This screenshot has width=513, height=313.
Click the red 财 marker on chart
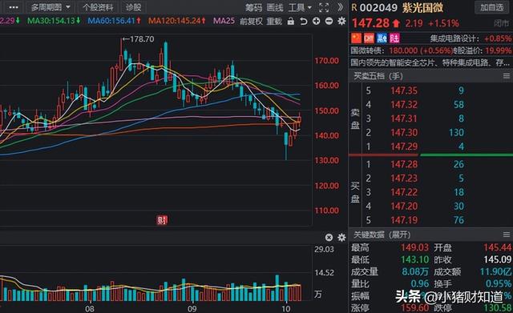(162, 220)
